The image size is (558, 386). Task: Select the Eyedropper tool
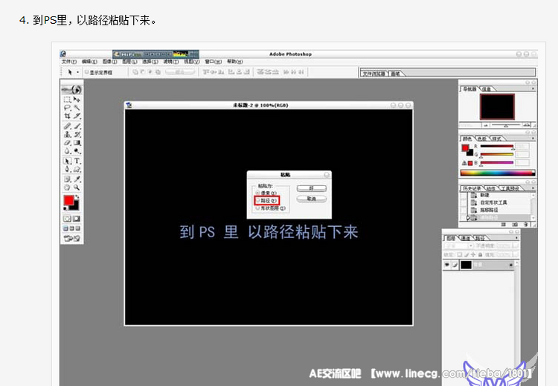77,179
